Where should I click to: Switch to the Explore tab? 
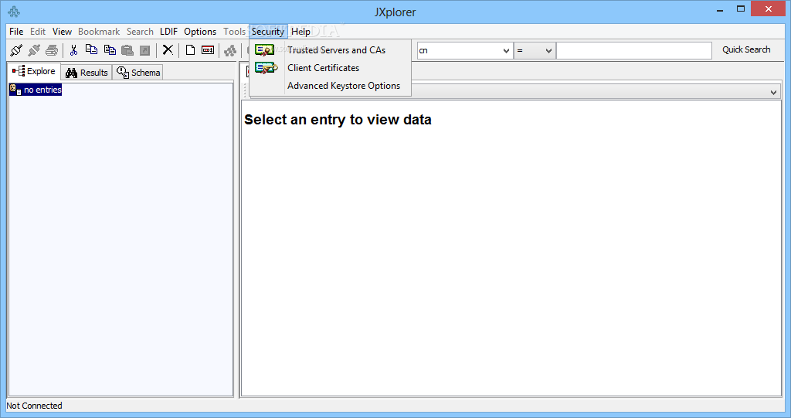tap(34, 71)
